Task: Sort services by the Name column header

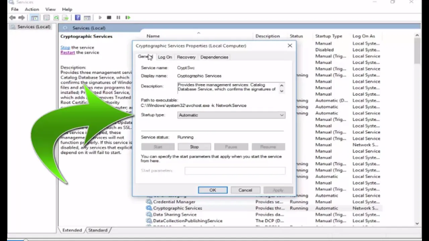Action: click(153, 36)
